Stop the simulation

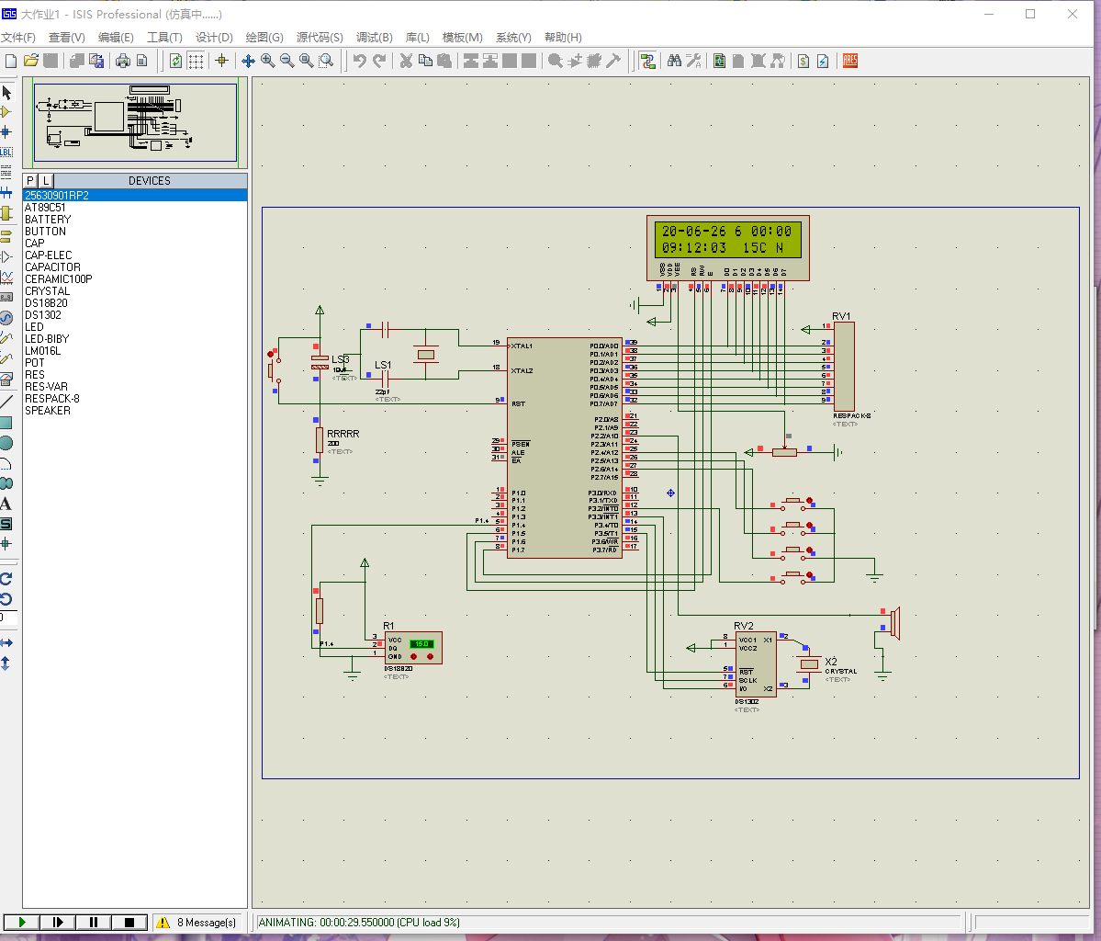[129, 922]
